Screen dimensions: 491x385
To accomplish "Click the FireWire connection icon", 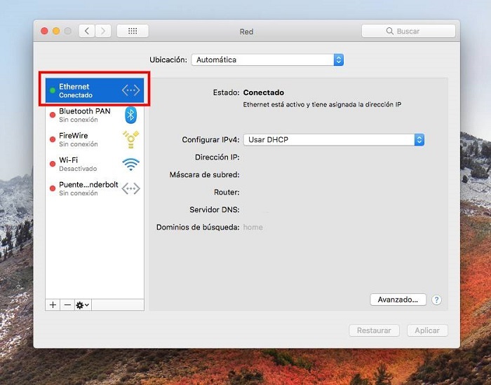I will pyautogui.click(x=130, y=139).
